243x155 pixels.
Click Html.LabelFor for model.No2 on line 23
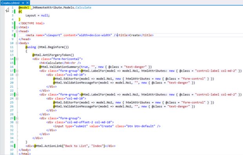[161, 95]
